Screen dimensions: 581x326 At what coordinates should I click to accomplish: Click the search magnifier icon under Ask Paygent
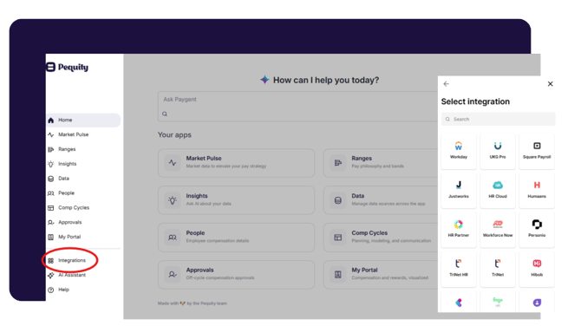click(x=165, y=114)
